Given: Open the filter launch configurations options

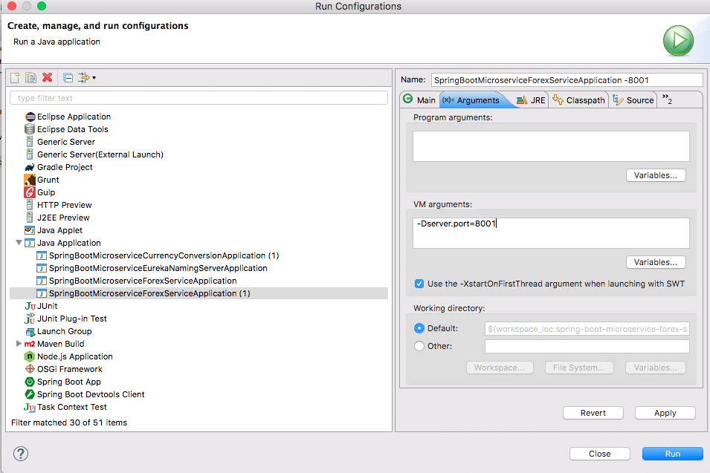Looking at the screenshot, I should point(82,77).
